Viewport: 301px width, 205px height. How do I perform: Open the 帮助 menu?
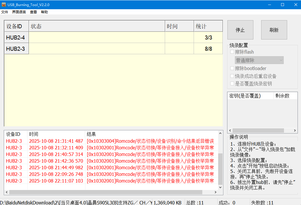[44, 12]
